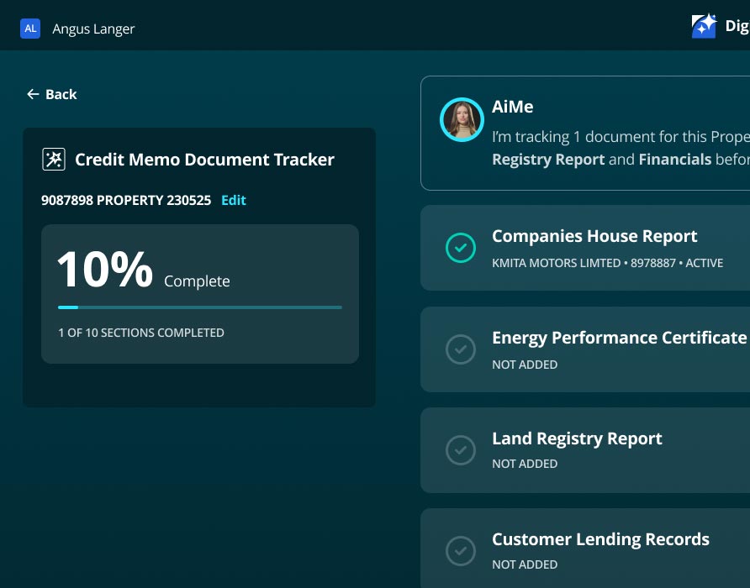Viewport: 750px width, 588px height.
Task: Open the Companies House Report card title
Action: [594, 236]
